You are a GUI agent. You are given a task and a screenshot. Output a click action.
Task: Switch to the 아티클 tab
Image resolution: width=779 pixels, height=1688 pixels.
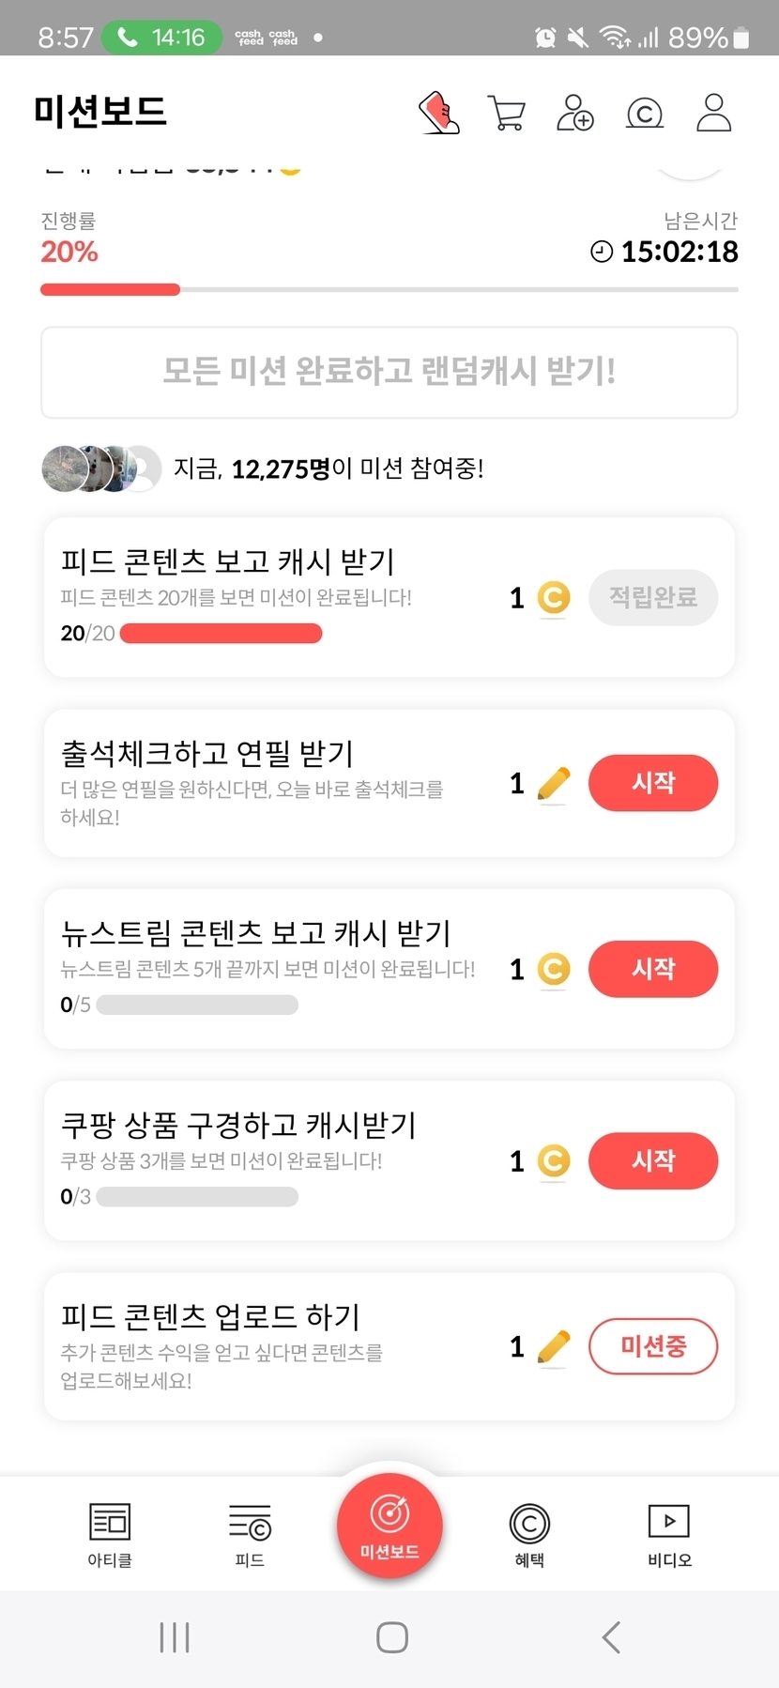[110, 1534]
